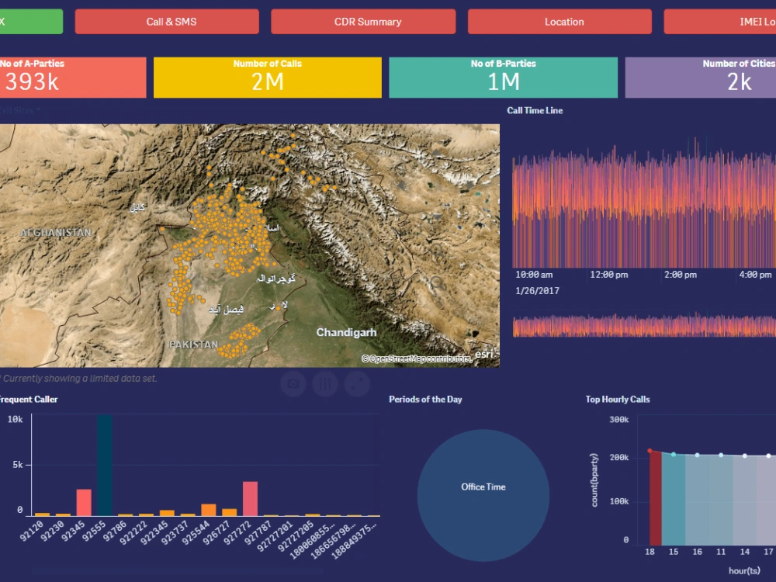Click the 1/26/2017 date label
776x582 pixels.
[538, 291]
